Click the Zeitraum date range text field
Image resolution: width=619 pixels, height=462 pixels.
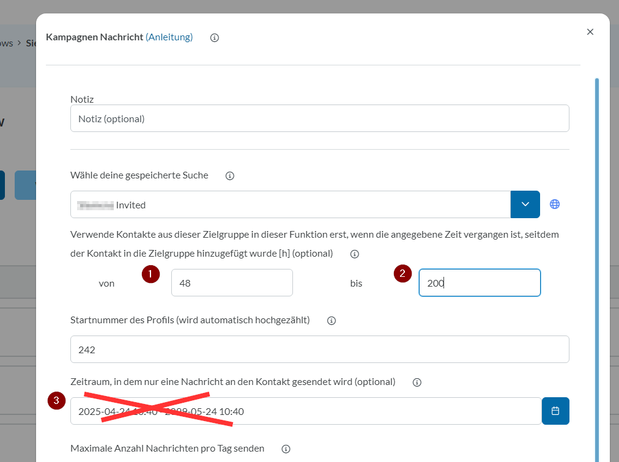pyautogui.click(x=305, y=411)
